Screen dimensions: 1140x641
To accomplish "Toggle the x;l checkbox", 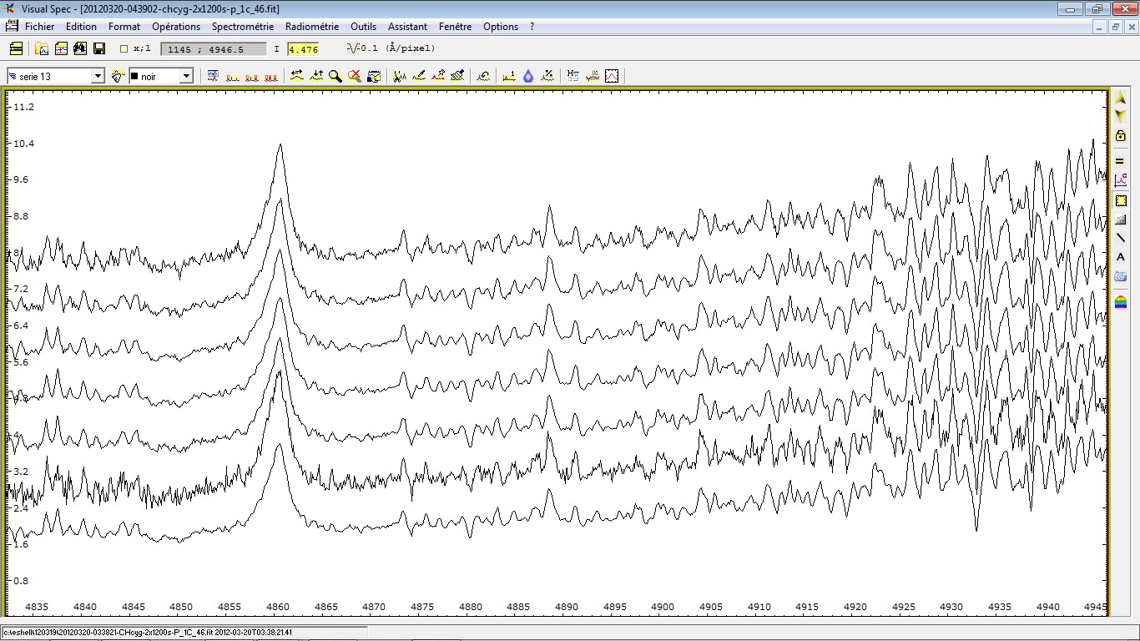I will click(x=124, y=49).
